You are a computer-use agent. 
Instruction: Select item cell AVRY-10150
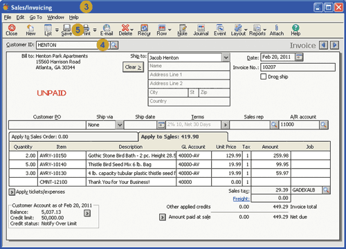tap(62, 156)
